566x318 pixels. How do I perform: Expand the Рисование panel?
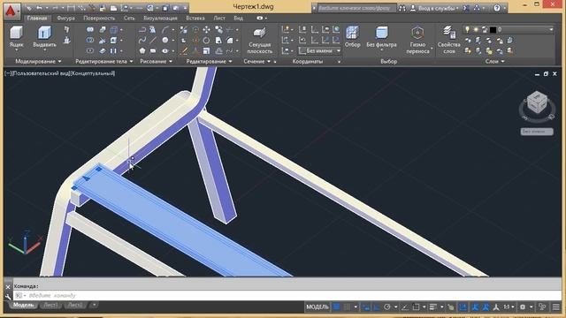pos(156,61)
